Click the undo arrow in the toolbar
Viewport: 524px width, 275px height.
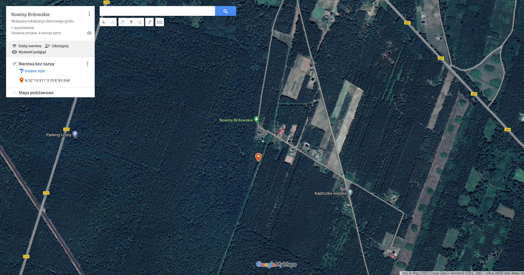(104, 22)
